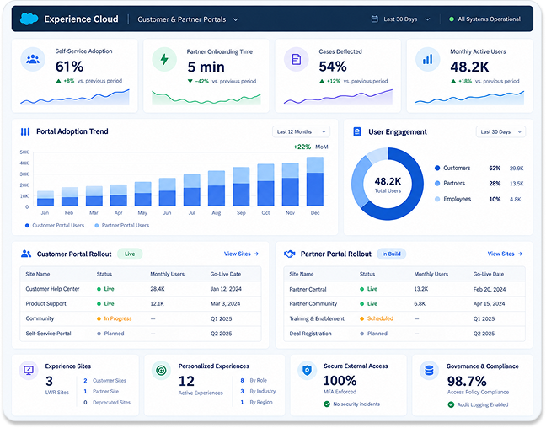Click the Go-Live Date column header in Partner table
Screen dimensions: 546x428
coord(489,274)
